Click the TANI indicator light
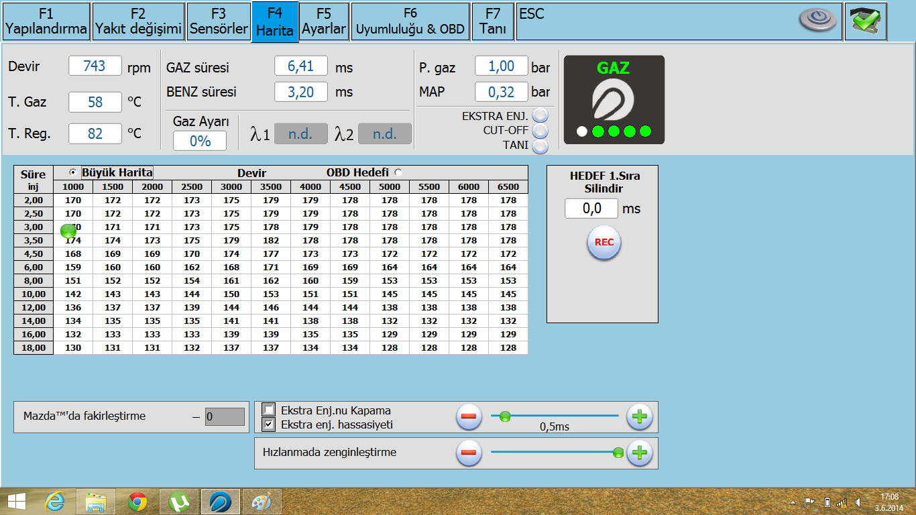916x515 pixels. pyautogui.click(x=540, y=145)
